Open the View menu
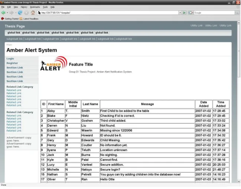The width and height of the screenshot is (241, 189). (x=16, y=7)
